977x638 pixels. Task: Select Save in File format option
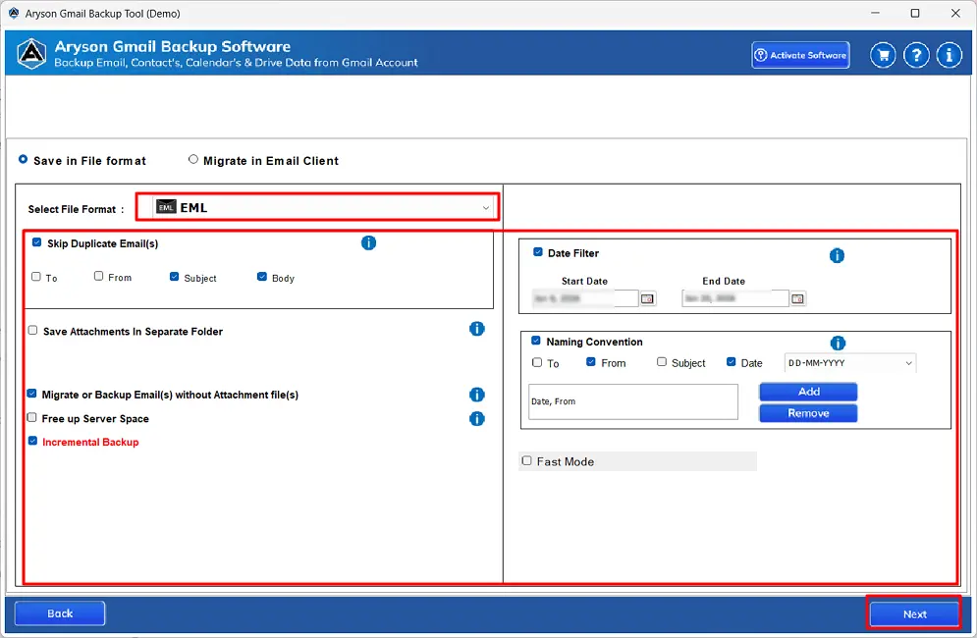point(23,159)
